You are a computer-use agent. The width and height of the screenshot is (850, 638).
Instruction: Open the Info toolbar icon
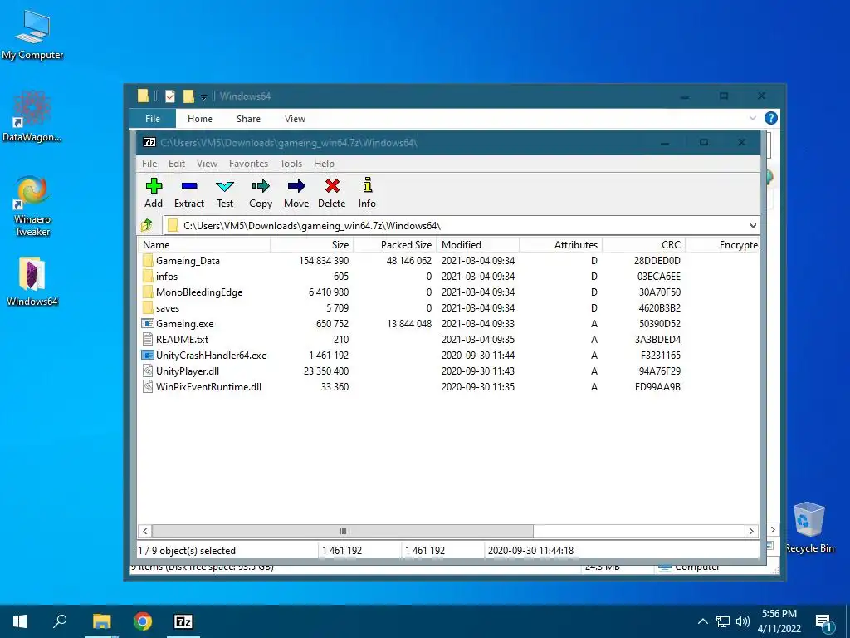point(368,185)
